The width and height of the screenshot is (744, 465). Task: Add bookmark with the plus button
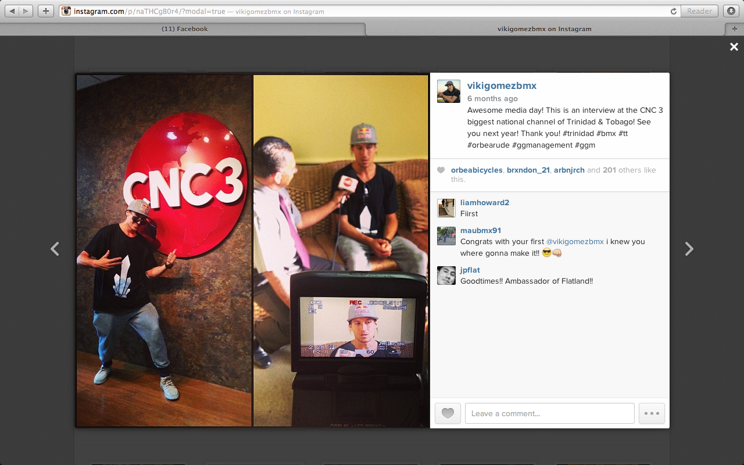pos(46,11)
